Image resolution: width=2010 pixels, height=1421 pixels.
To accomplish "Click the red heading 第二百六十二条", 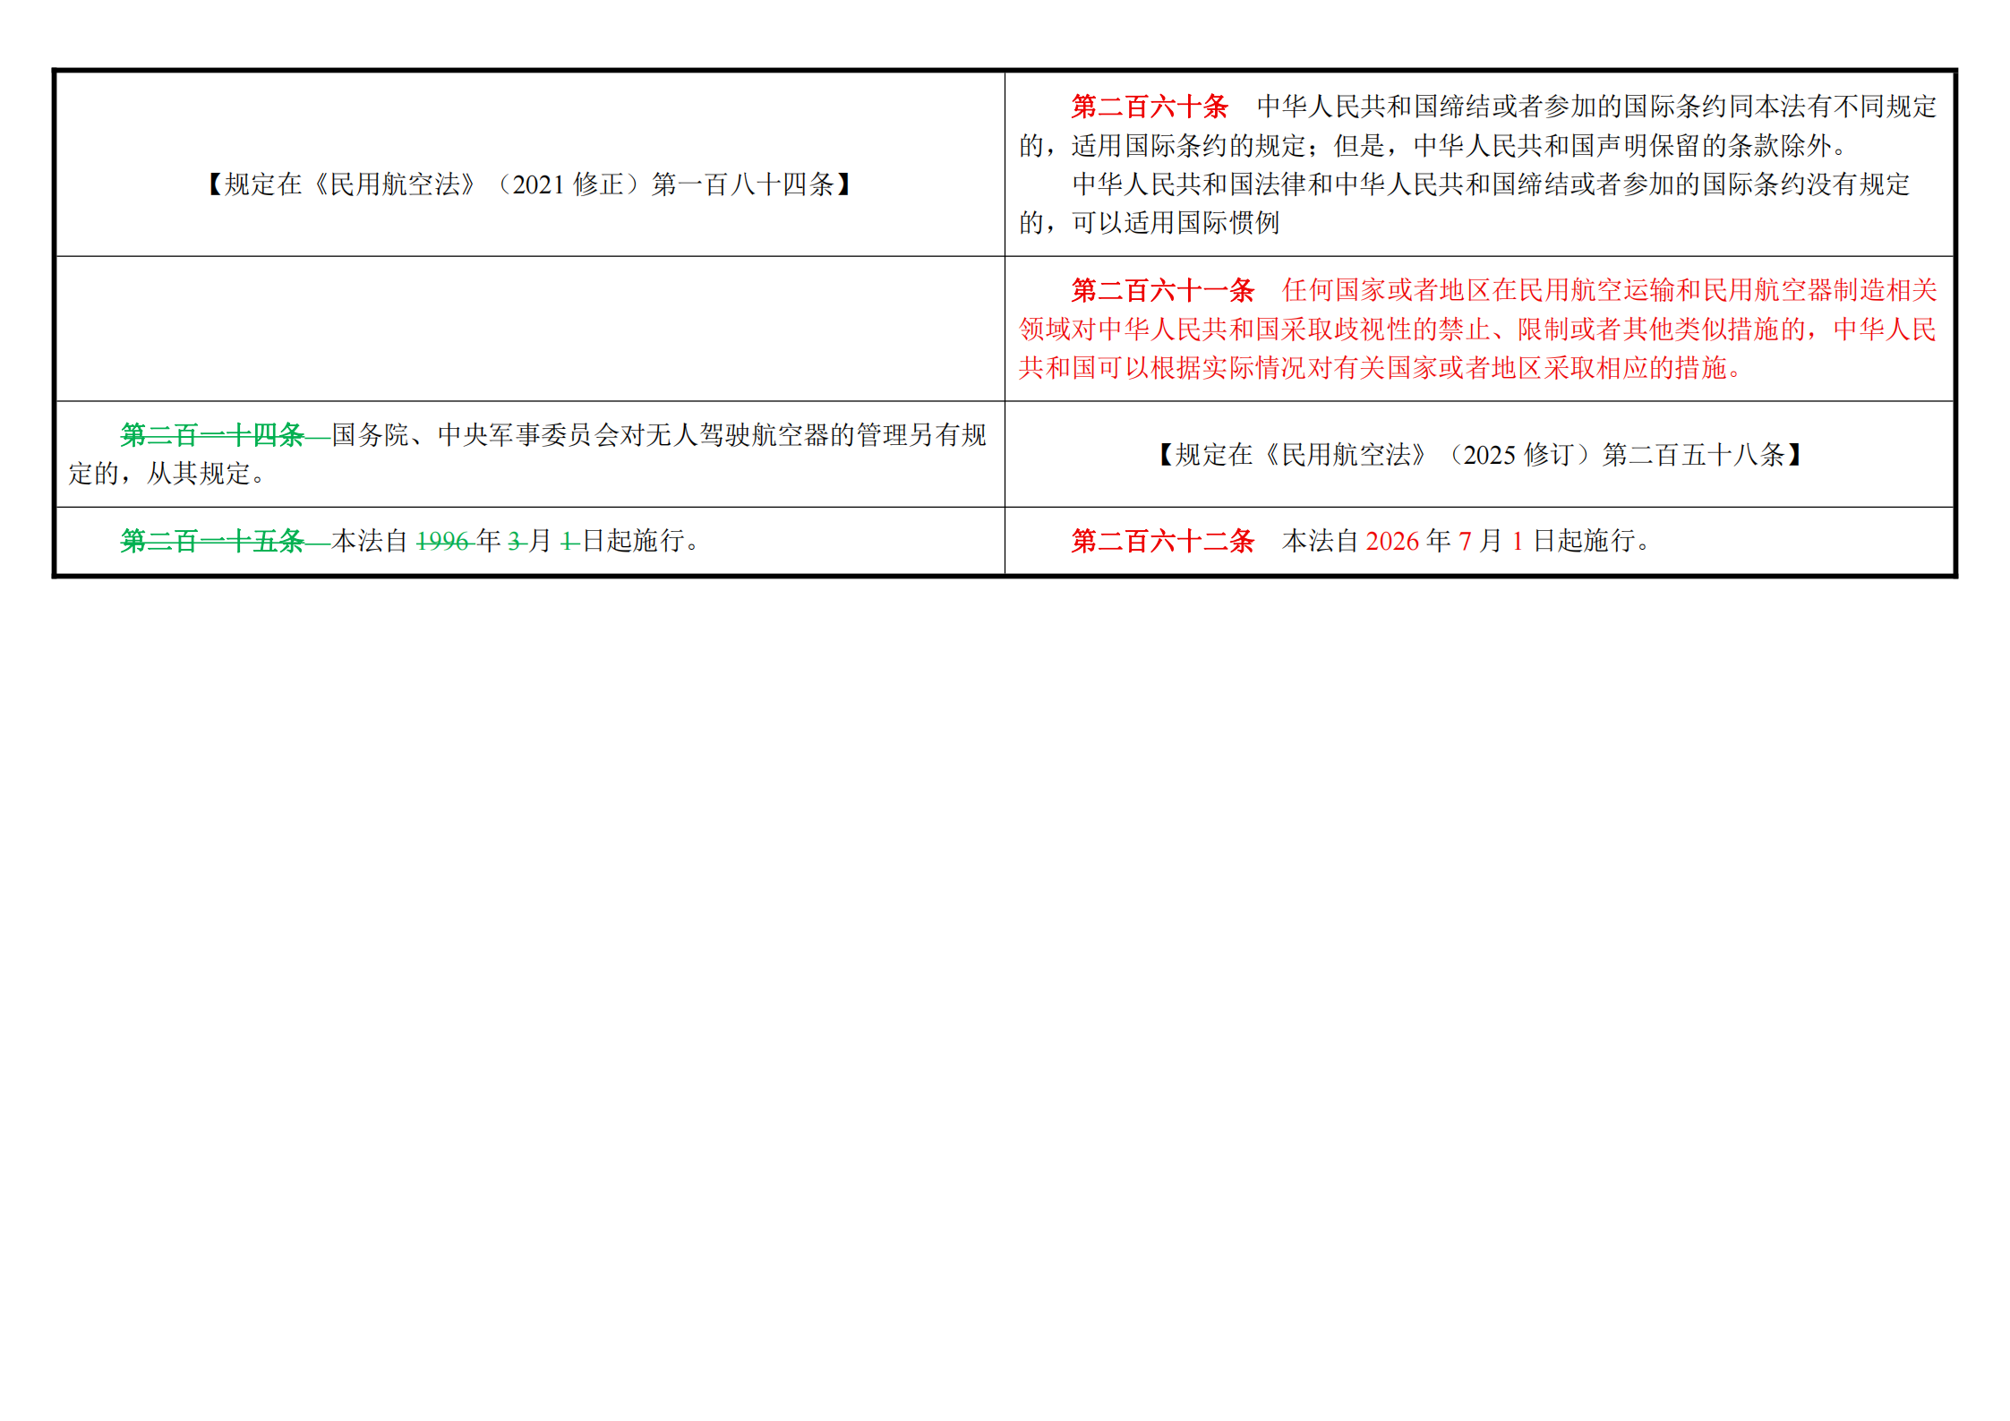I will 1162,541.
